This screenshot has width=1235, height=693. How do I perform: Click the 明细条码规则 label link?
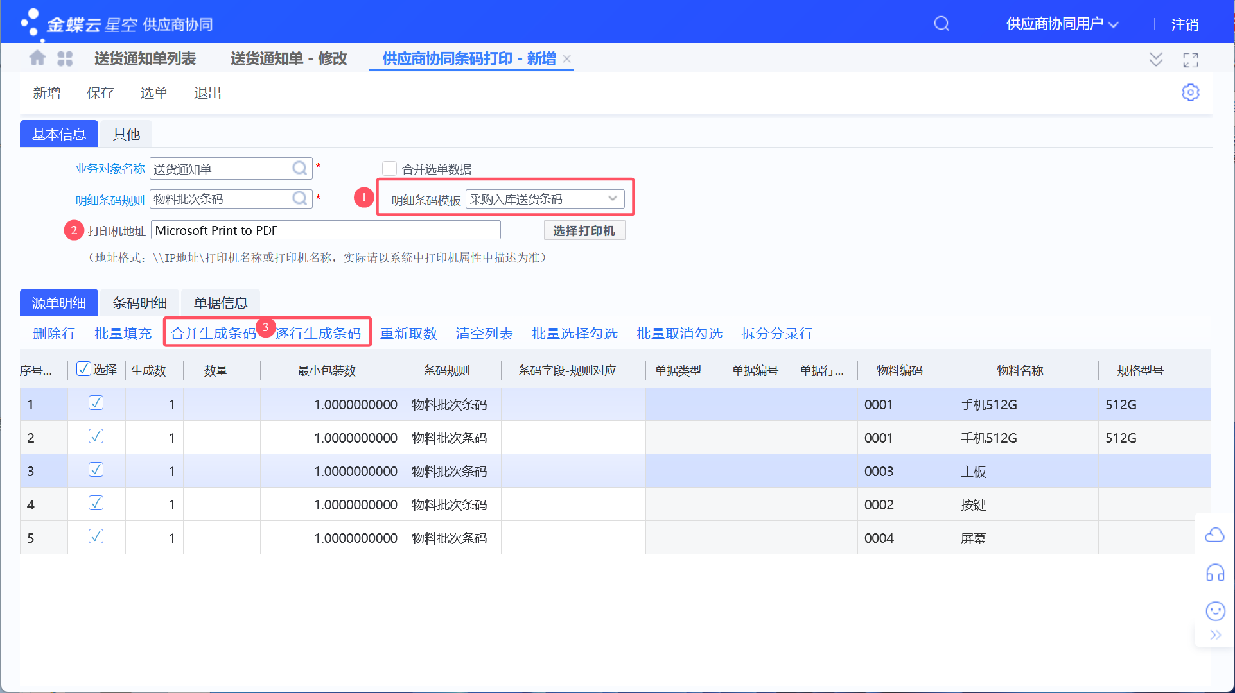click(110, 200)
